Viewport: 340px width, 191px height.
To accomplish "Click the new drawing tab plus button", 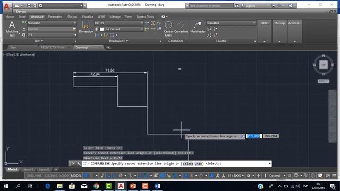I will click(x=108, y=47).
